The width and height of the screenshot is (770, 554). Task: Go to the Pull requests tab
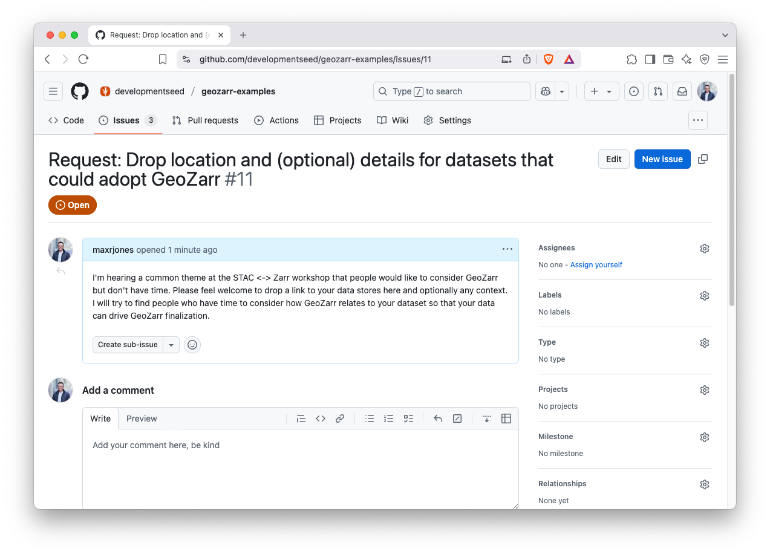[205, 120]
